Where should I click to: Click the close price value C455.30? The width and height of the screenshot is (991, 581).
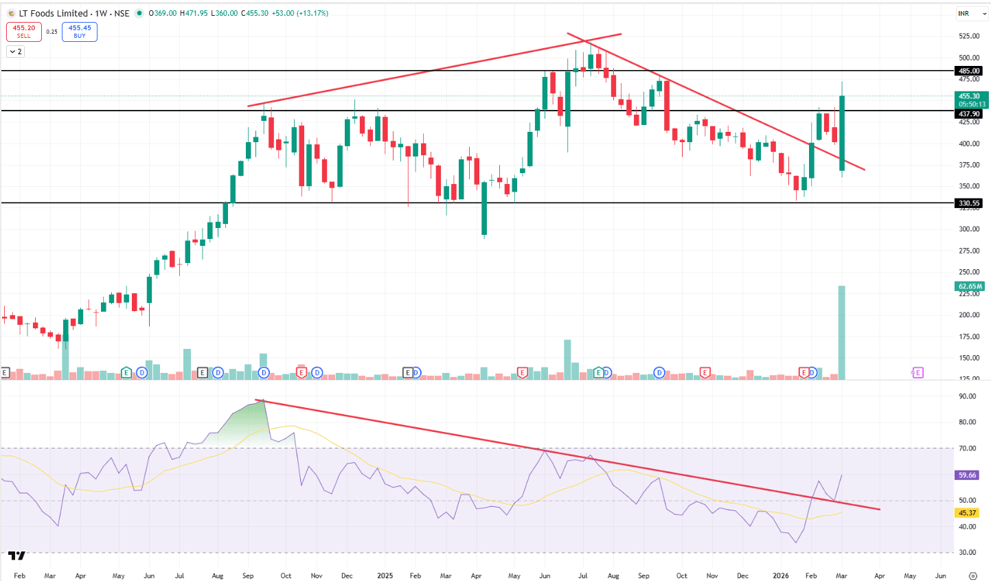(x=255, y=13)
